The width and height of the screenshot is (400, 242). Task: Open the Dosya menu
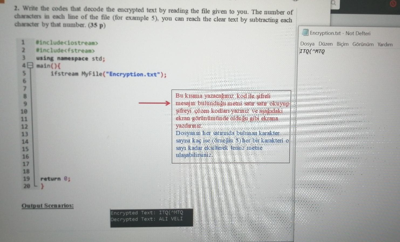click(x=307, y=44)
